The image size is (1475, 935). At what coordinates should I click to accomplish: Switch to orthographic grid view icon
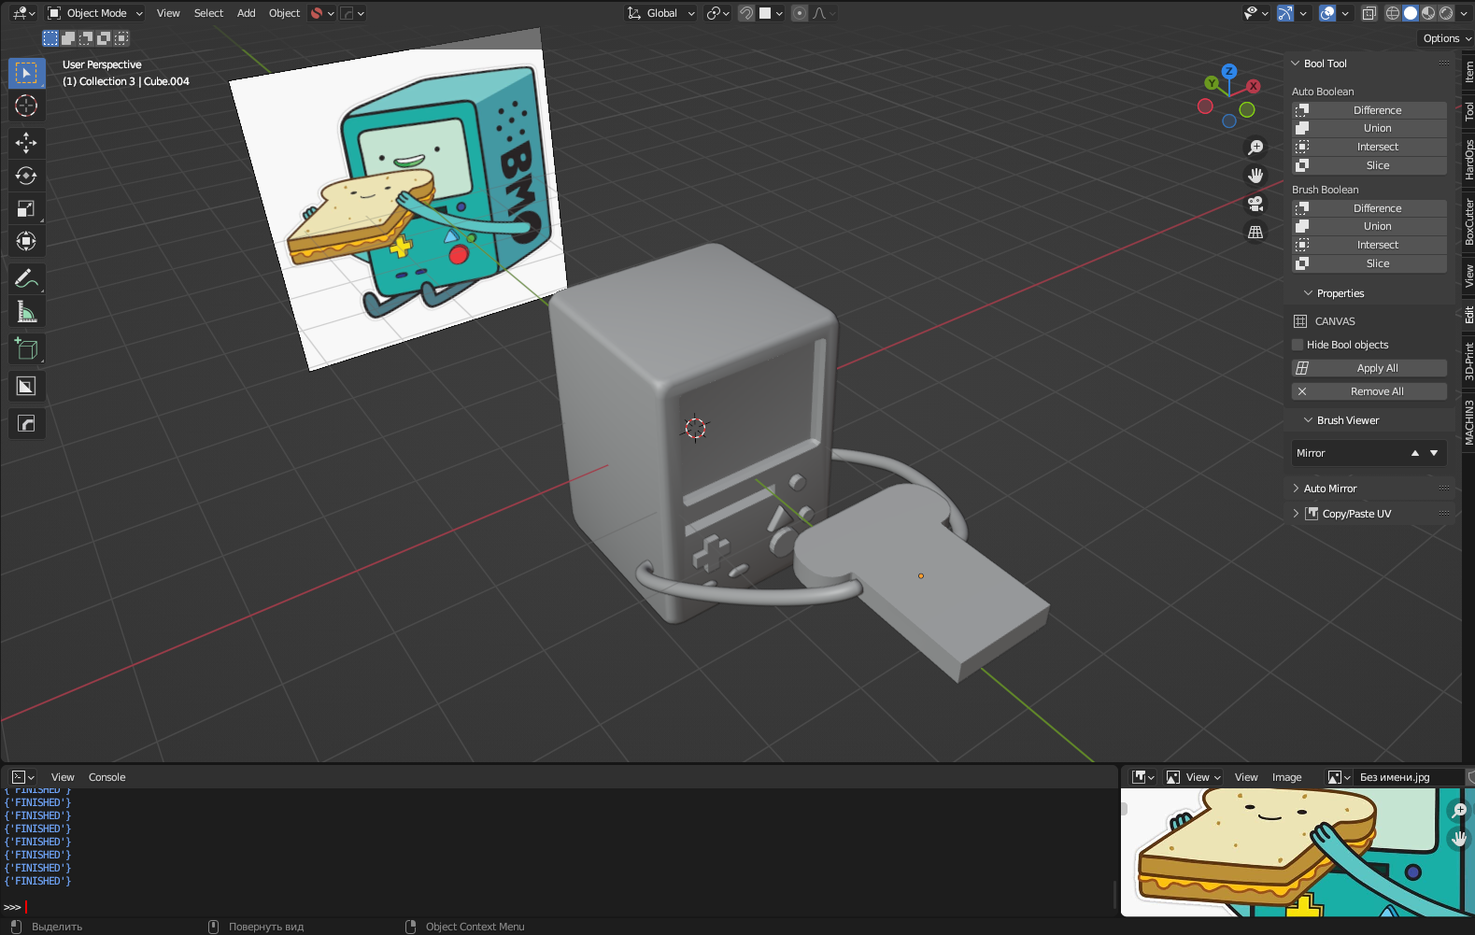click(x=1255, y=232)
